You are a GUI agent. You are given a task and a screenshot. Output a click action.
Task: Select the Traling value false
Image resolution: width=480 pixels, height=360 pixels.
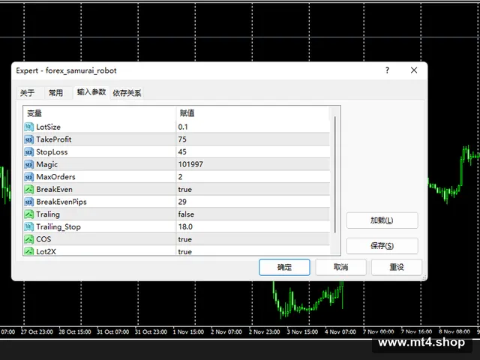[186, 214]
